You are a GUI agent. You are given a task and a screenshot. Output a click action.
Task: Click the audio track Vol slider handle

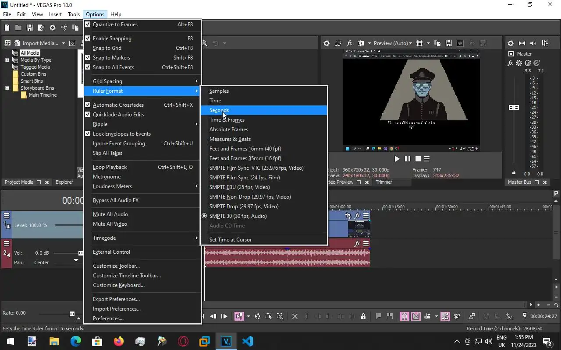pos(81,253)
